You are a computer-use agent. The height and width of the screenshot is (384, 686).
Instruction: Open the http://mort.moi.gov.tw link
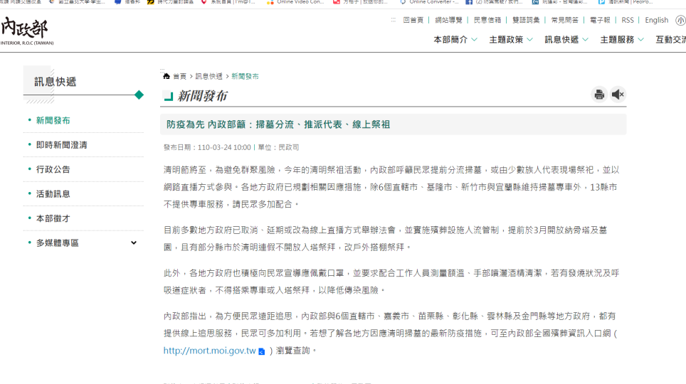coord(209,351)
